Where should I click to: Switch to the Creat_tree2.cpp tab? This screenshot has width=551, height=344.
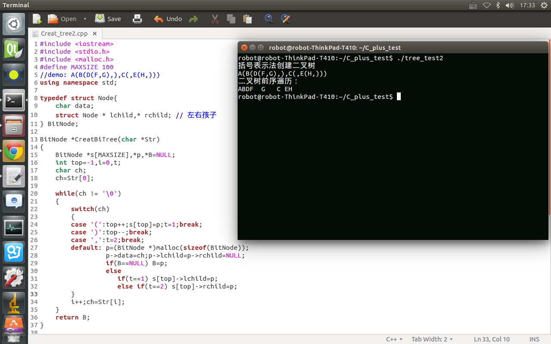point(65,34)
